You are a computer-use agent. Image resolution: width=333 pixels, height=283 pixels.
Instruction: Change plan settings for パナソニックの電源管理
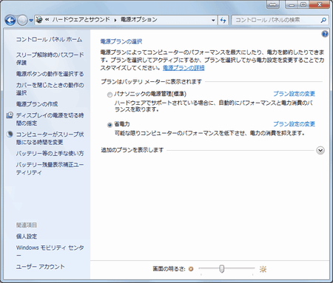point(295,94)
